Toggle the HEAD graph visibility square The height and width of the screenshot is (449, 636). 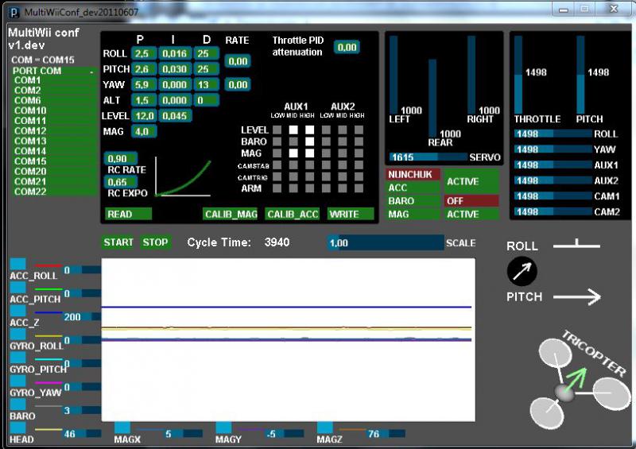click(17, 428)
